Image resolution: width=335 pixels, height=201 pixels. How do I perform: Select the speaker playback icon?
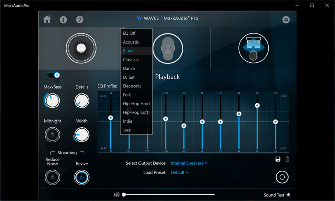(x=81, y=48)
